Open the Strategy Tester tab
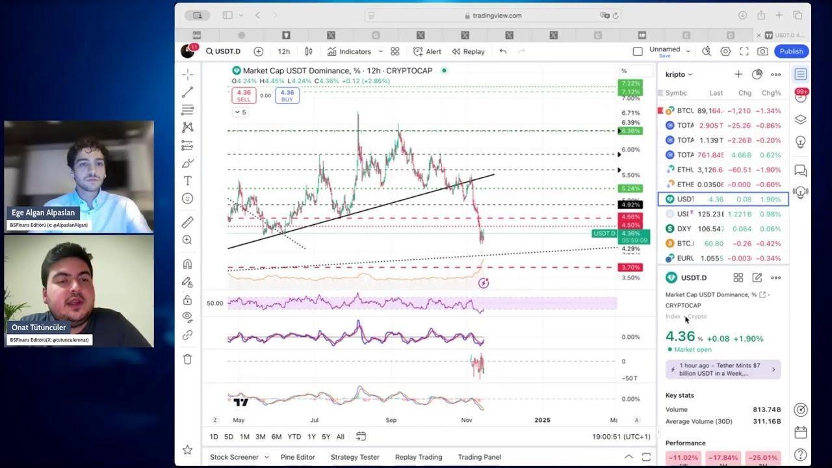This screenshot has width=832, height=468. (355, 457)
